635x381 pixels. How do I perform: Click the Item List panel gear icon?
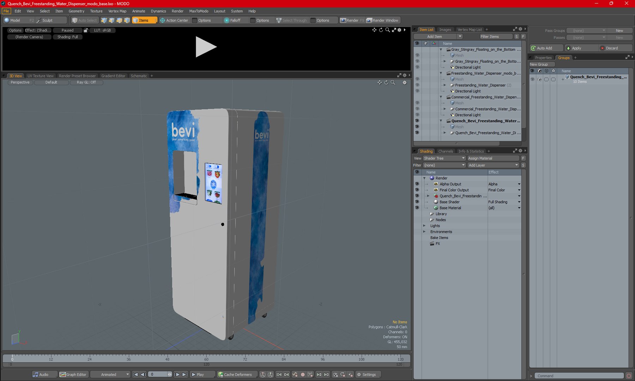click(x=520, y=29)
